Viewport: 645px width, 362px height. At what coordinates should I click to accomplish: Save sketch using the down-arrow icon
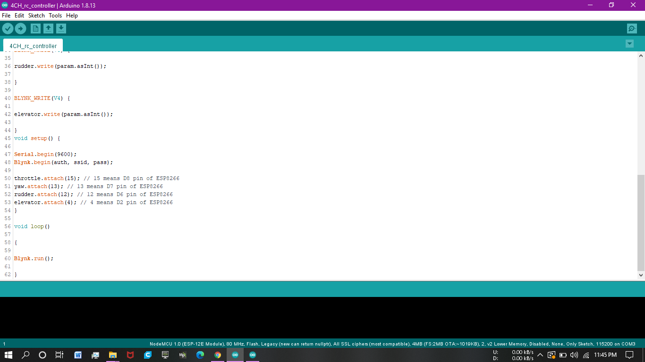(61, 29)
